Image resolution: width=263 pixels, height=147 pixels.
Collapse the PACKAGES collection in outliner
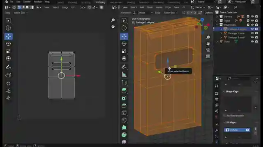(217, 25)
